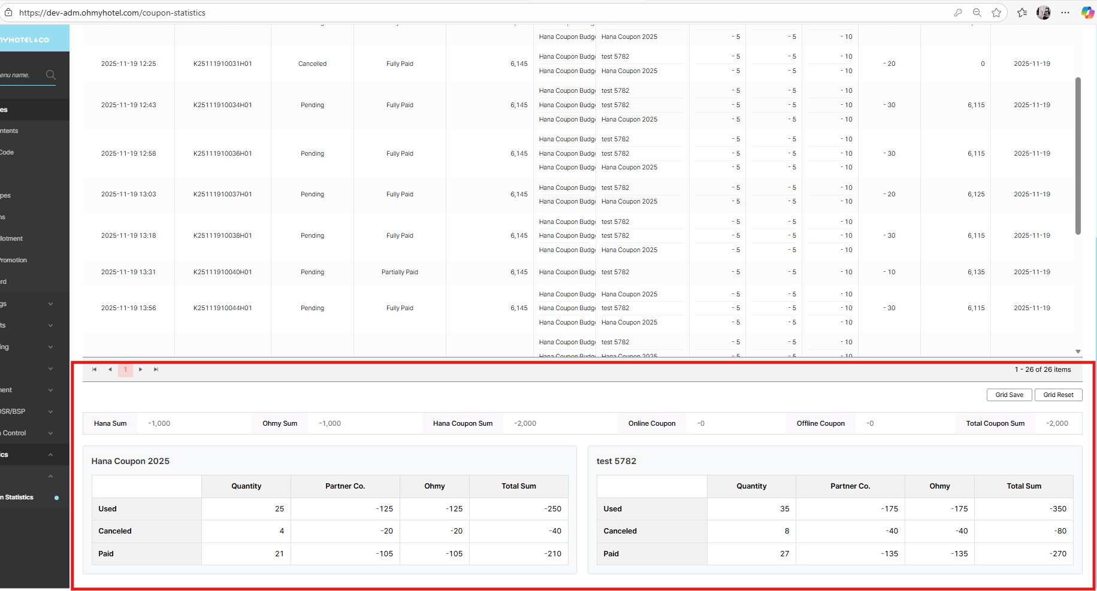The width and height of the screenshot is (1097, 591).
Task: Jump to the last results page
Action: (x=156, y=369)
